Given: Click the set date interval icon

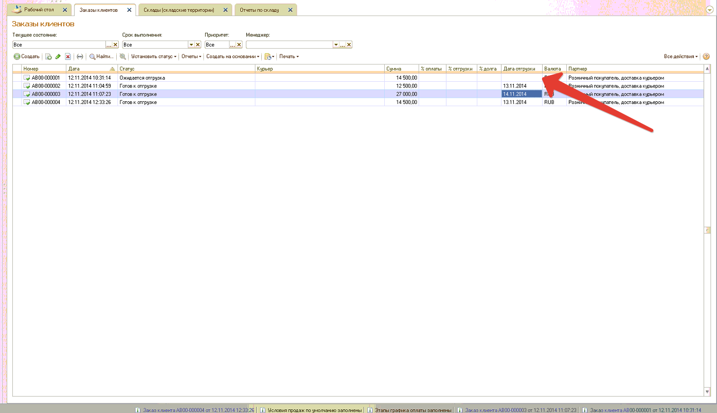Looking at the screenshot, I should click(x=80, y=57).
